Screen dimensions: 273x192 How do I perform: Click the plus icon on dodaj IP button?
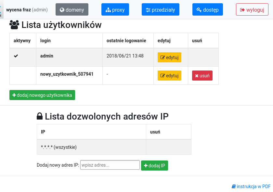click(146, 166)
